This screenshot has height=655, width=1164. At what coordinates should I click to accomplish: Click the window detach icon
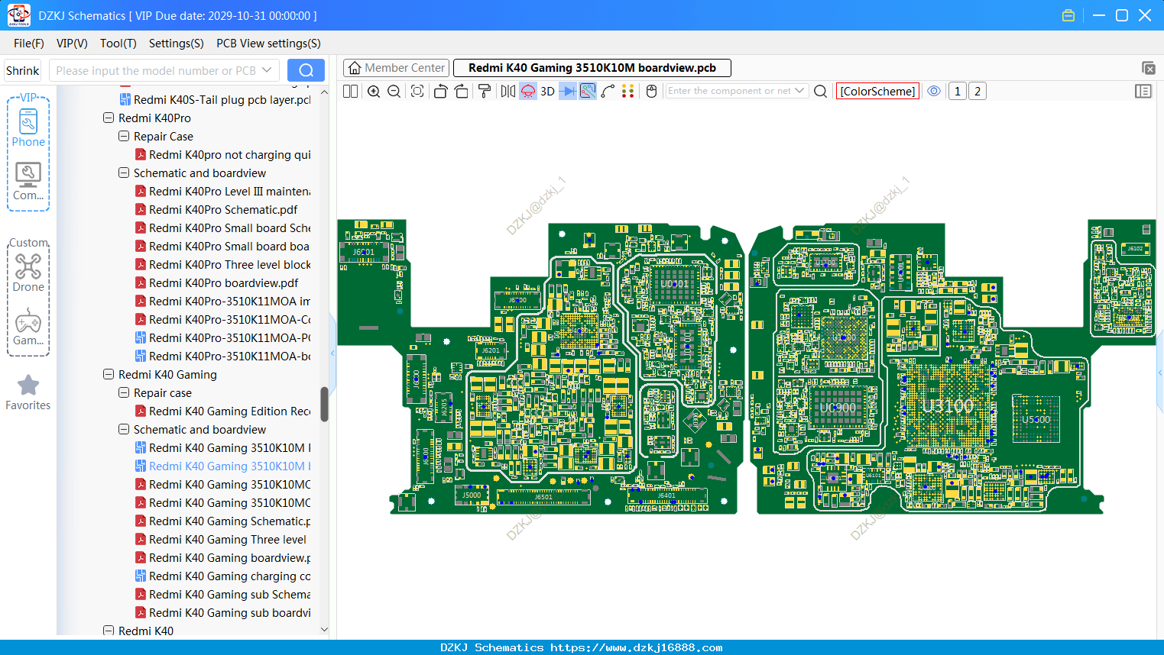(1148, 68)
